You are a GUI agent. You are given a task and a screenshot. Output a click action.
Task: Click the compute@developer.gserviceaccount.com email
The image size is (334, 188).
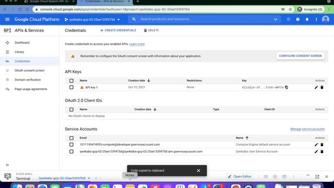[x=120, y=145]
